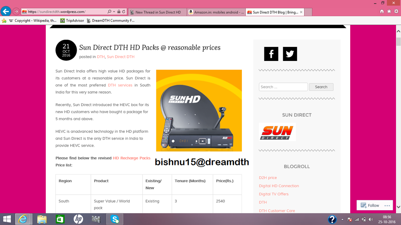The image size is (401, 225).
Task: Open the blog's Twitter icon
Action: coord(290,54)
